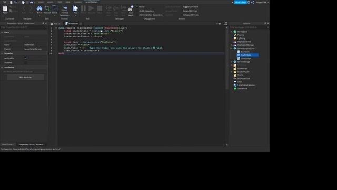This screenshot has height=190, width=337.
Task: Click the Paste clipboard icon
Action: [x=5, y=8]
